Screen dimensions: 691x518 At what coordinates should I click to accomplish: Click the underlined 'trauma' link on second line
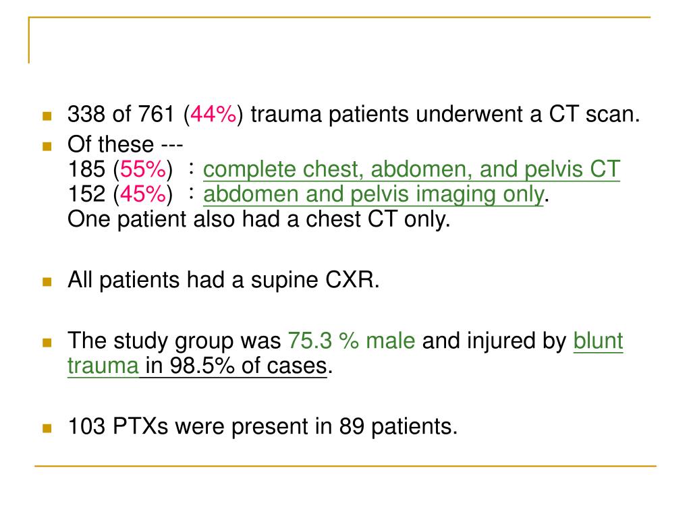click(103, 366)
